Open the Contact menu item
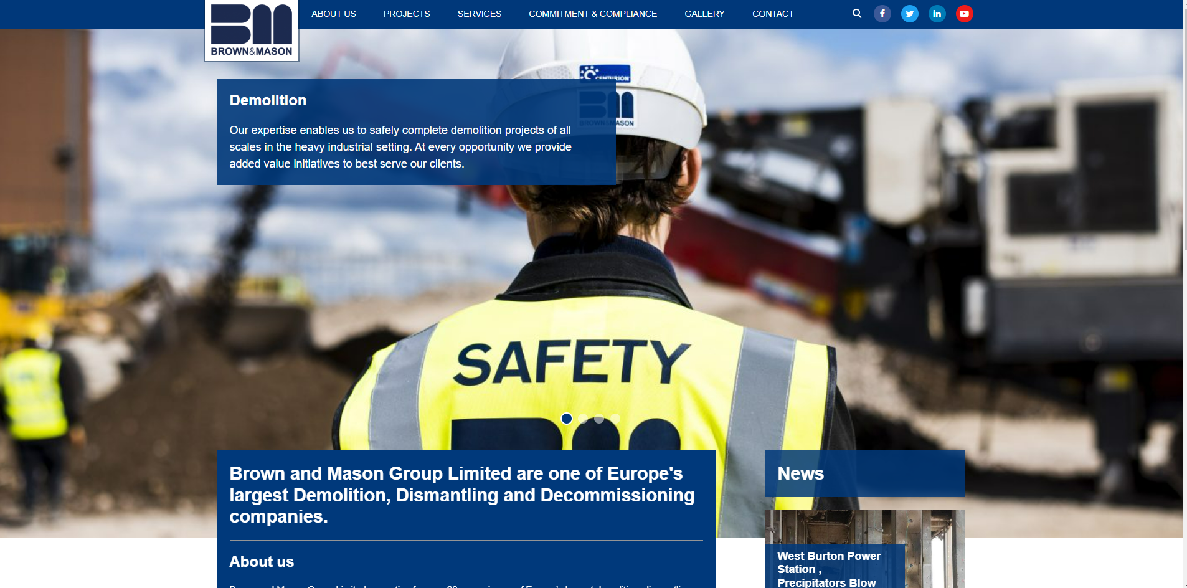The image size is (1187, 588). (x=773, y=13)
